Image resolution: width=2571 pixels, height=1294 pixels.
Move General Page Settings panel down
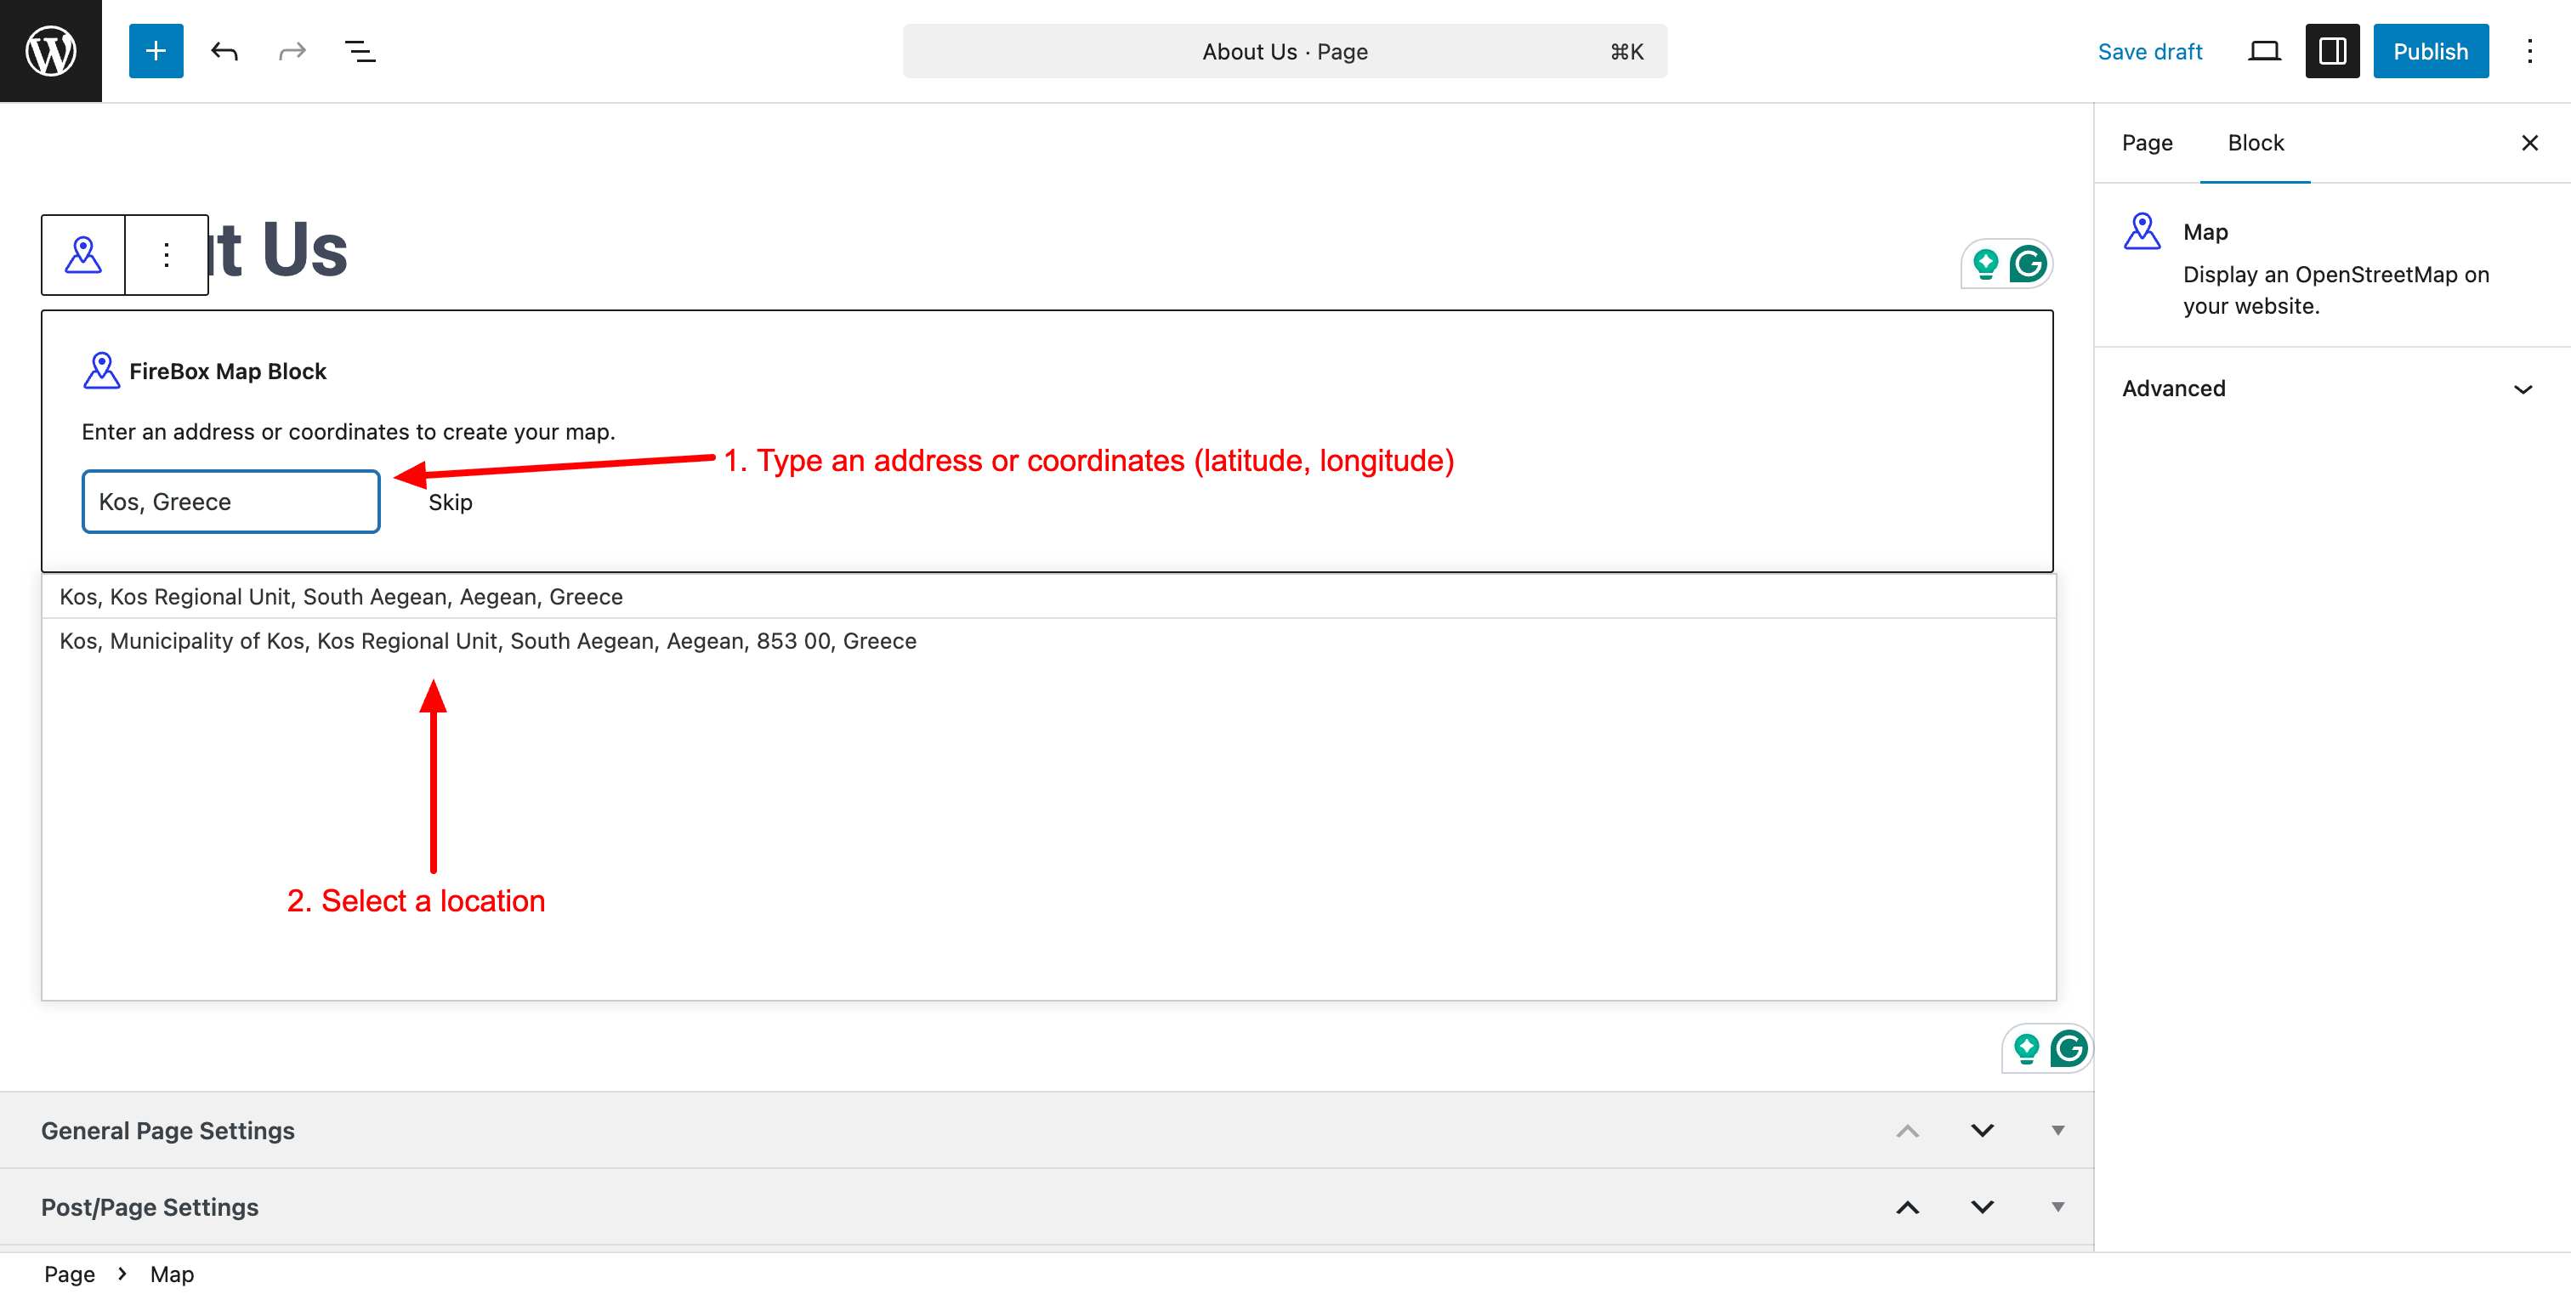click(x=1982, y=1131)
